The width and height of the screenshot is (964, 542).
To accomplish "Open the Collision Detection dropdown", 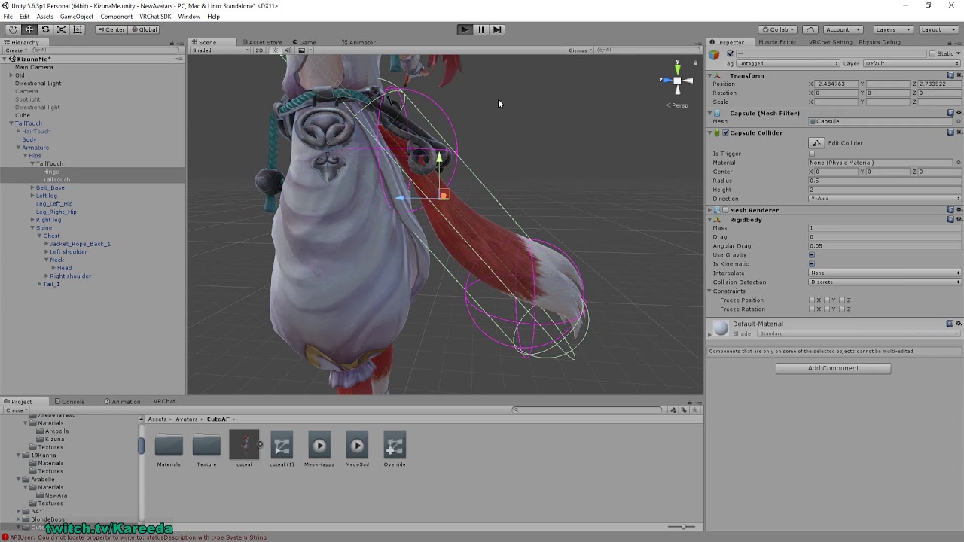I will [885, 282].
